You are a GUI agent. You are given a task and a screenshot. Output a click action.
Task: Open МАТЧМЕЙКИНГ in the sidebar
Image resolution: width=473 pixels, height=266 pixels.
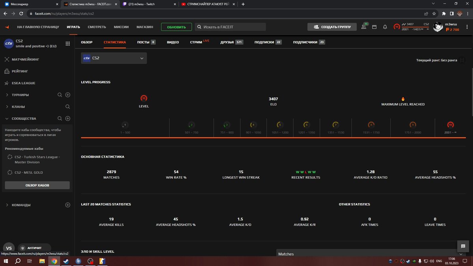tap(25, 60)
